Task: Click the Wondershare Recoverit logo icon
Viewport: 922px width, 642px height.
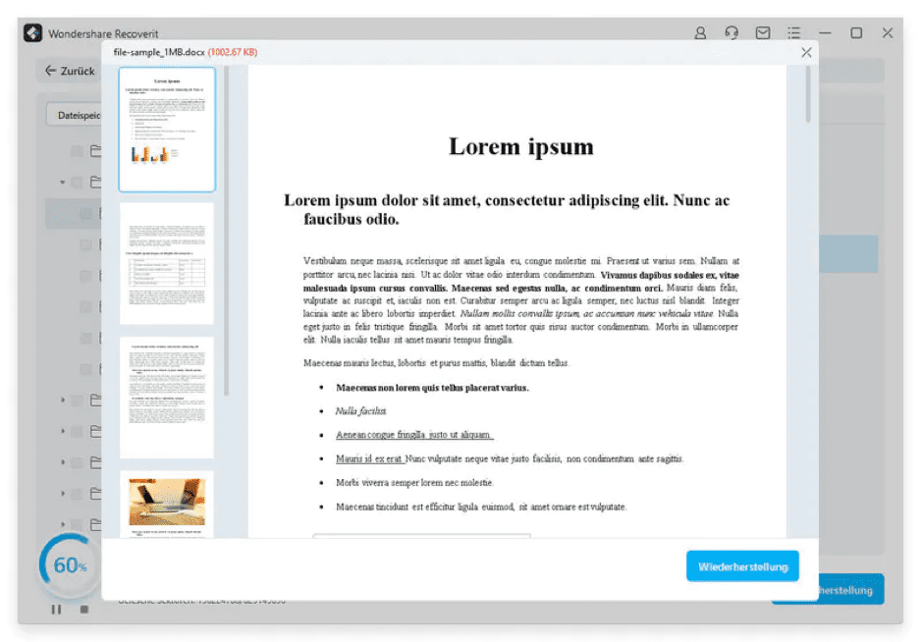Action: pyautogui.click(x=33, y=33)
